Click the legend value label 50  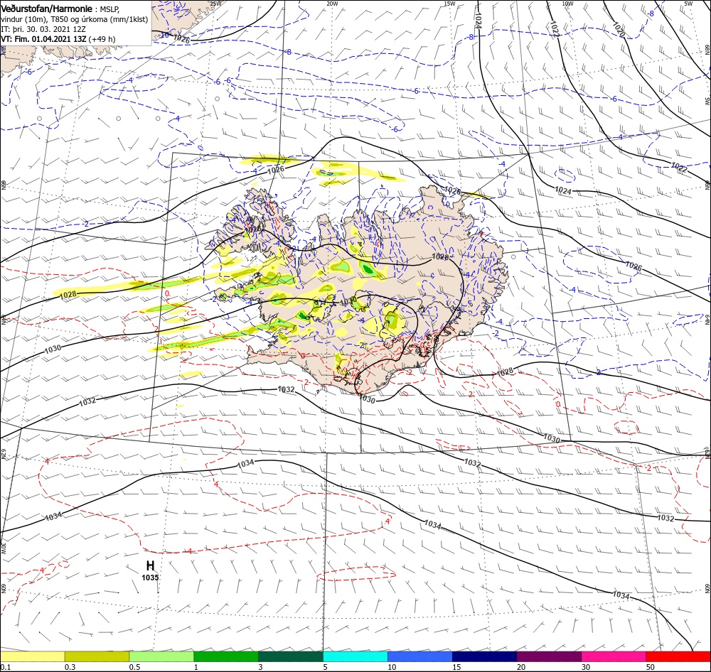(651, 667)
